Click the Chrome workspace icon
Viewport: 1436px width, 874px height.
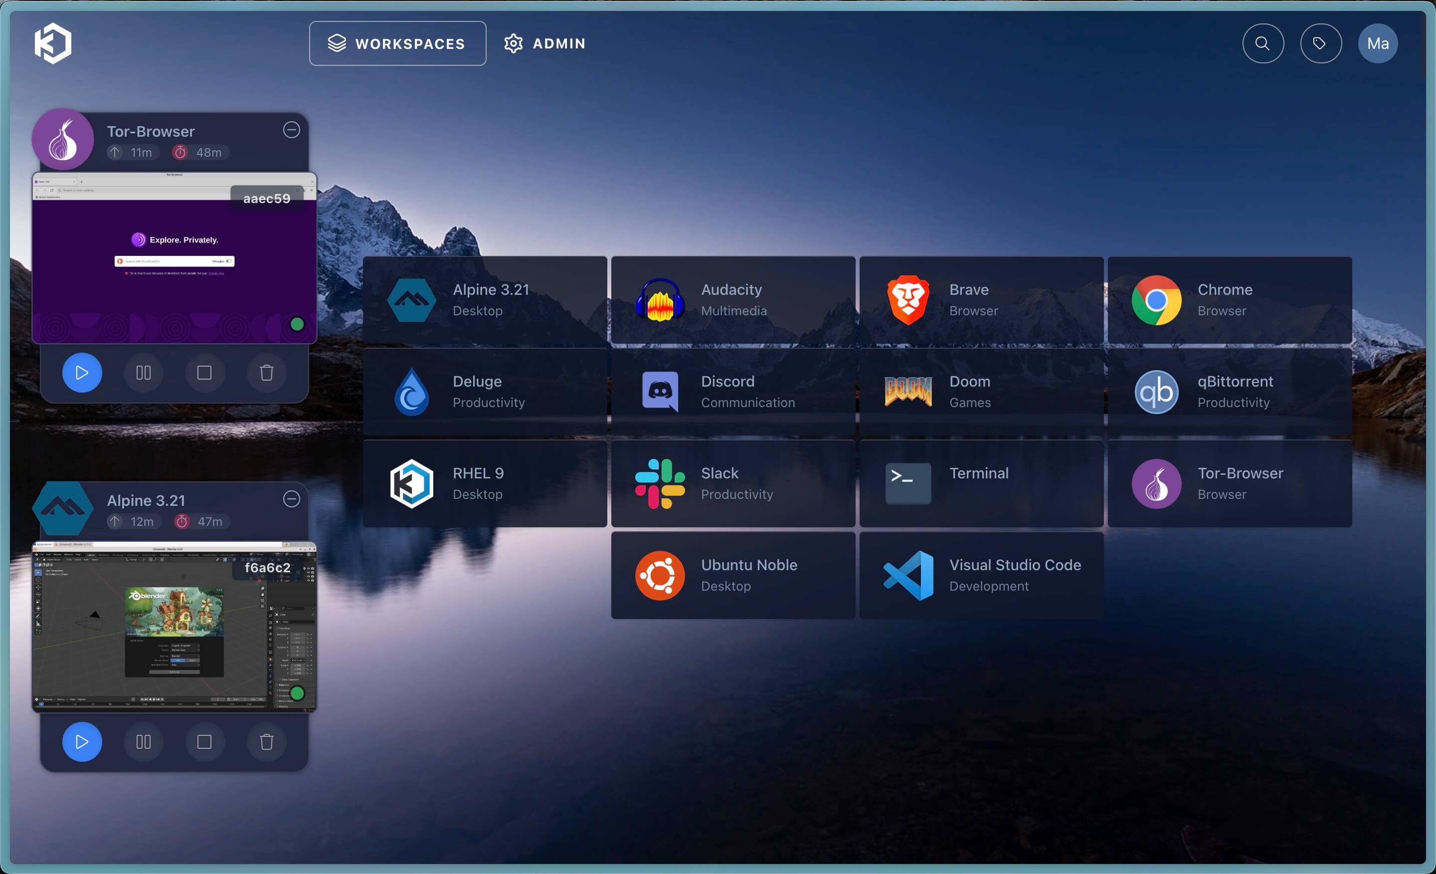tap(1156, 300)
